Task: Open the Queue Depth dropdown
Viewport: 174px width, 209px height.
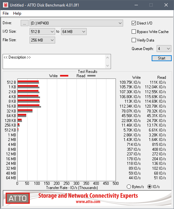Action: point(164,49)
